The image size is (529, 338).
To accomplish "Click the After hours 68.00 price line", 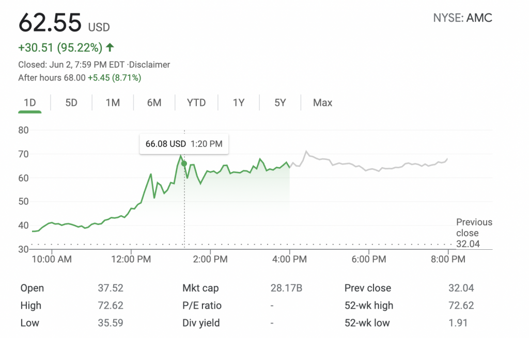I will tap(80, 78).
